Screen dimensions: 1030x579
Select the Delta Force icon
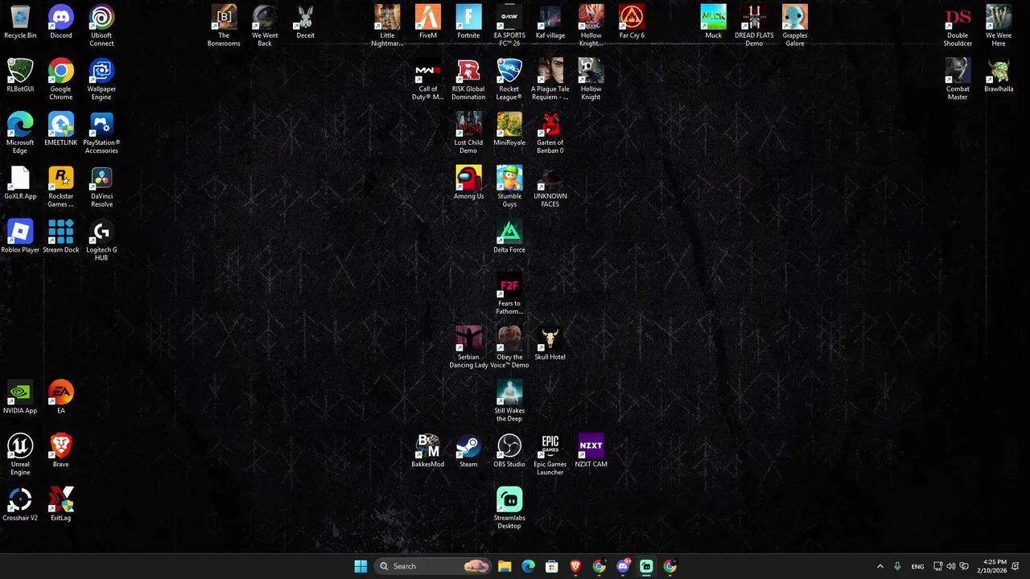tap(509, 237)
